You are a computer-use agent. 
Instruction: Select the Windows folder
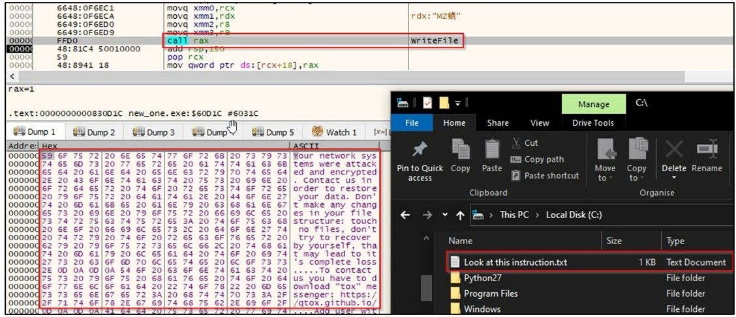point(482,309)
